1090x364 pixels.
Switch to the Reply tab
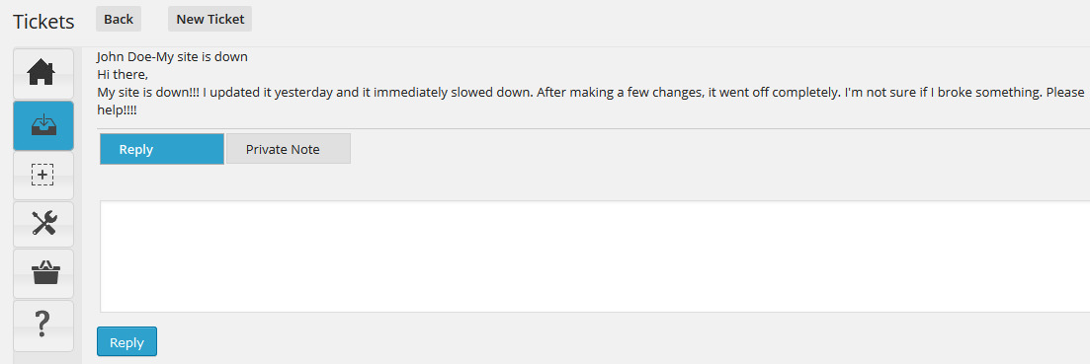tap(162, 149)
